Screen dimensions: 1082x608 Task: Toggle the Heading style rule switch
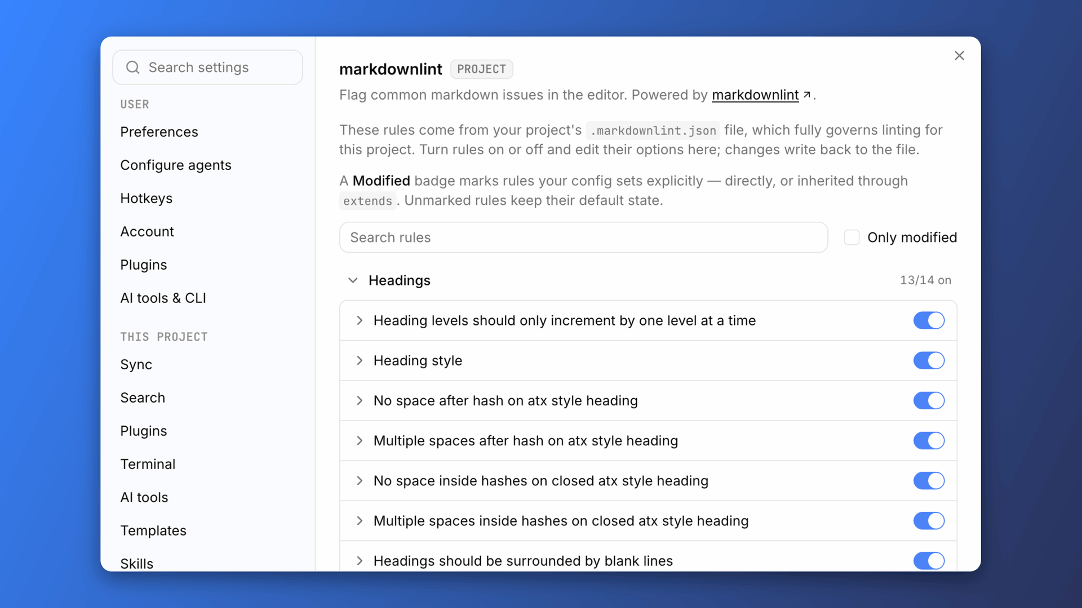click(x=929, y=361)
